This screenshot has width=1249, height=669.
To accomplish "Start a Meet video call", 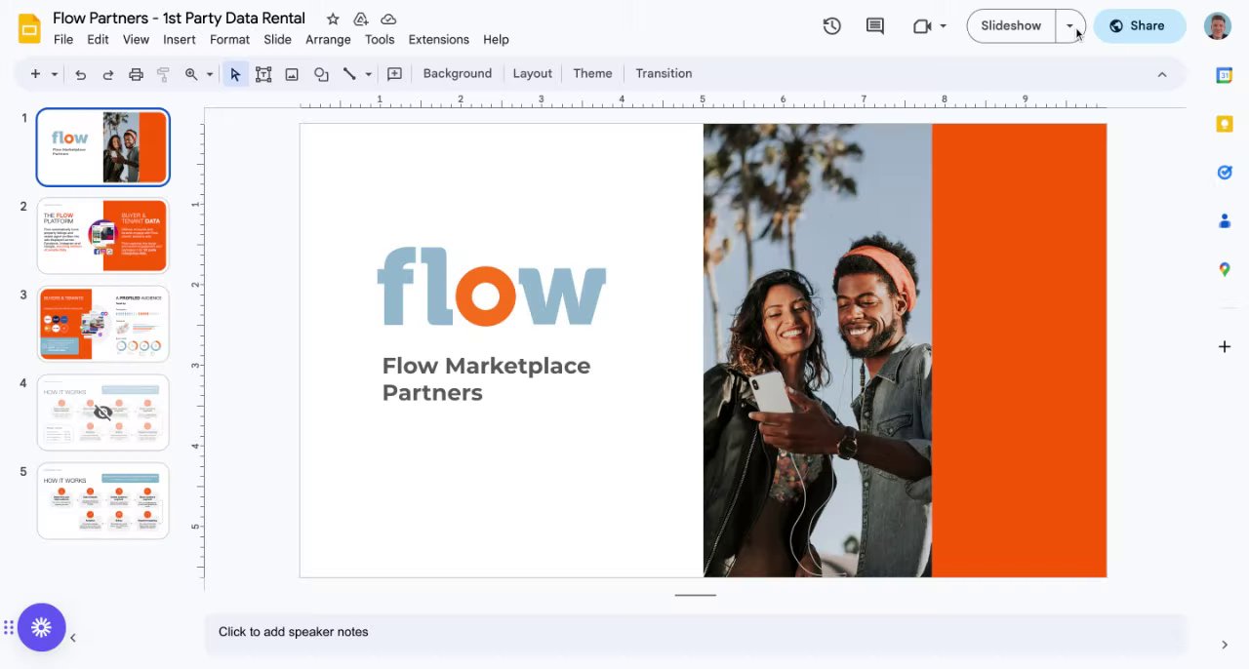I will (922, 26).
